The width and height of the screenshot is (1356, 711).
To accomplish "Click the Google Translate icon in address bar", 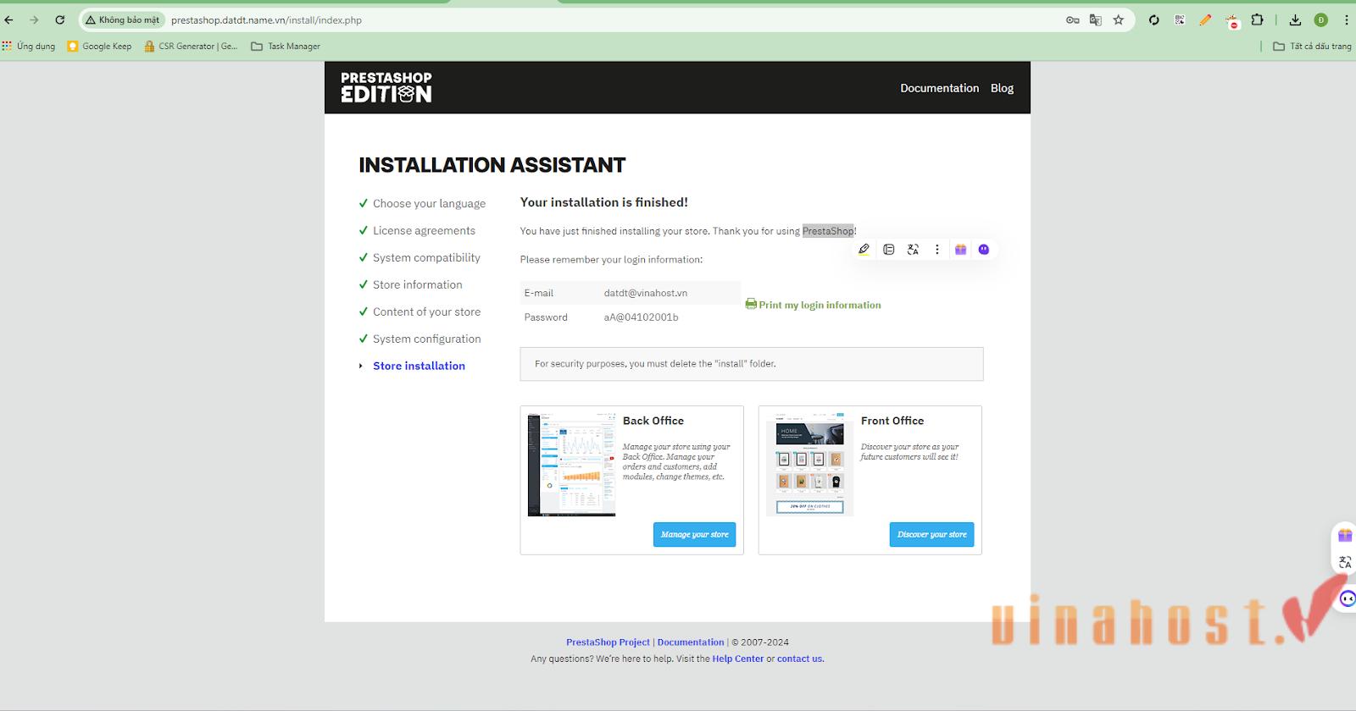I will (1095, 19).
